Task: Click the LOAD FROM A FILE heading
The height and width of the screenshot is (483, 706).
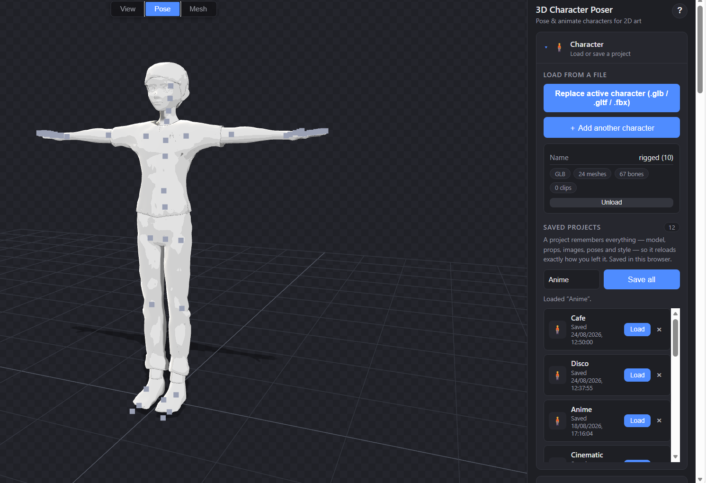Action: coord(575,75)
